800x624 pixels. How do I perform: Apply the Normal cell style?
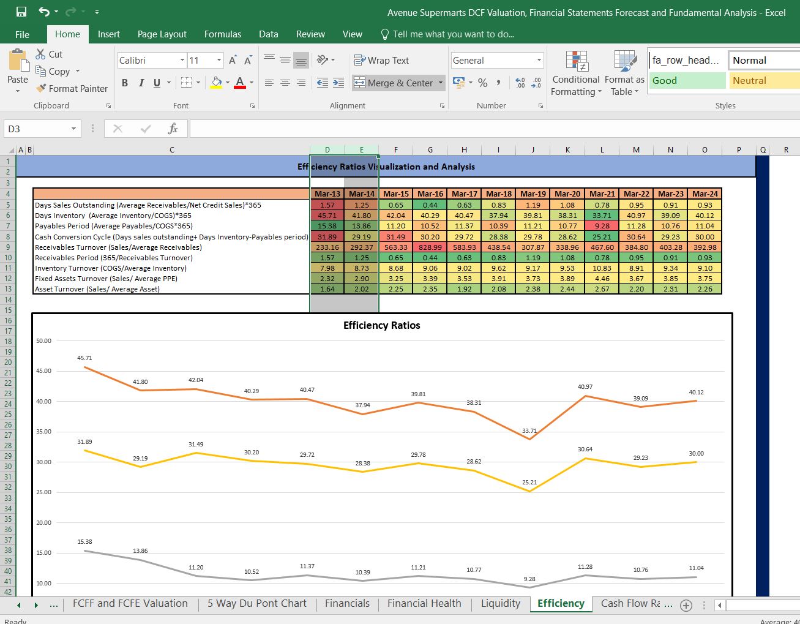point(764,60)
